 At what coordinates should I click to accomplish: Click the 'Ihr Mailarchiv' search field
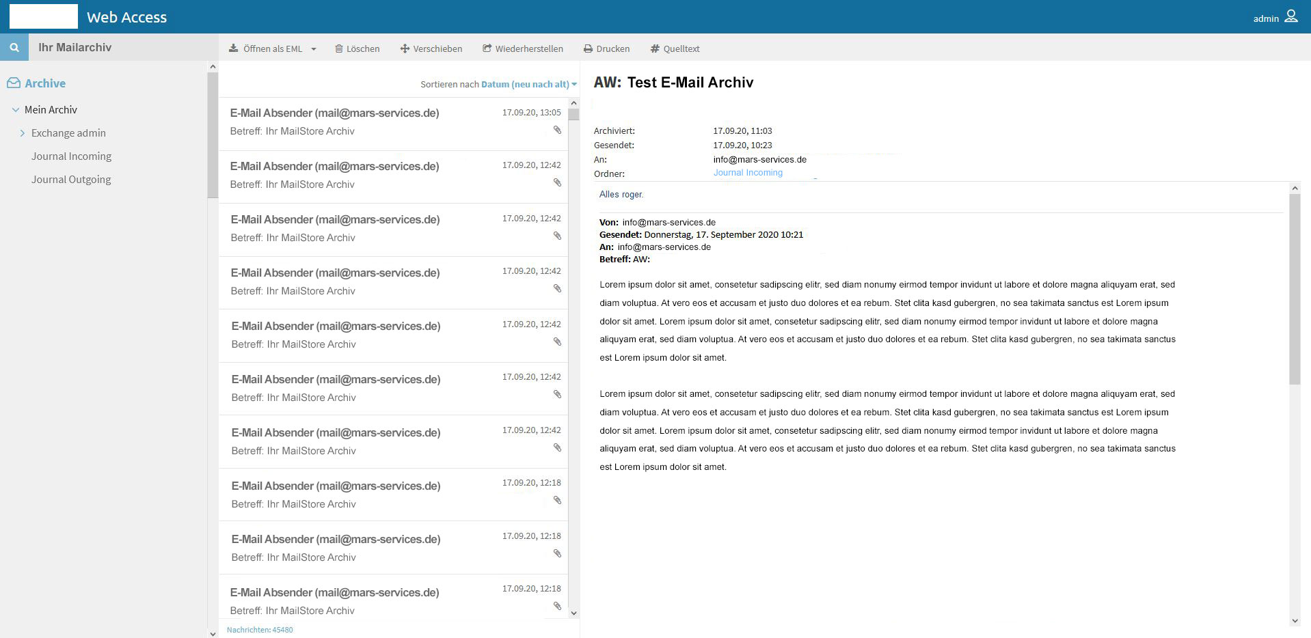pos(123,48)
